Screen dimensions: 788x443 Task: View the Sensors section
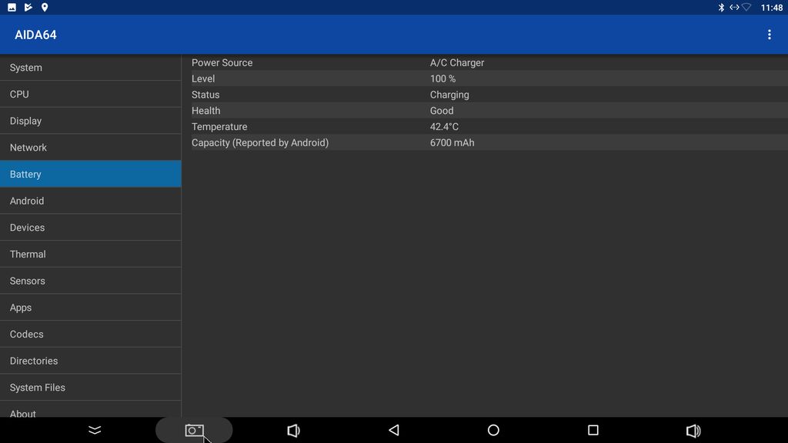pyautogui.click(x=90, y=281)
